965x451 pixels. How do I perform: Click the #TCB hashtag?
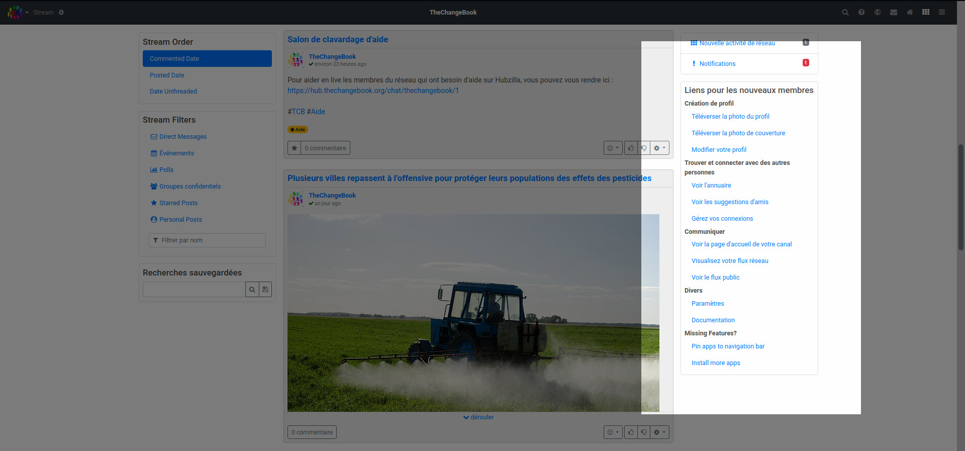296,112
